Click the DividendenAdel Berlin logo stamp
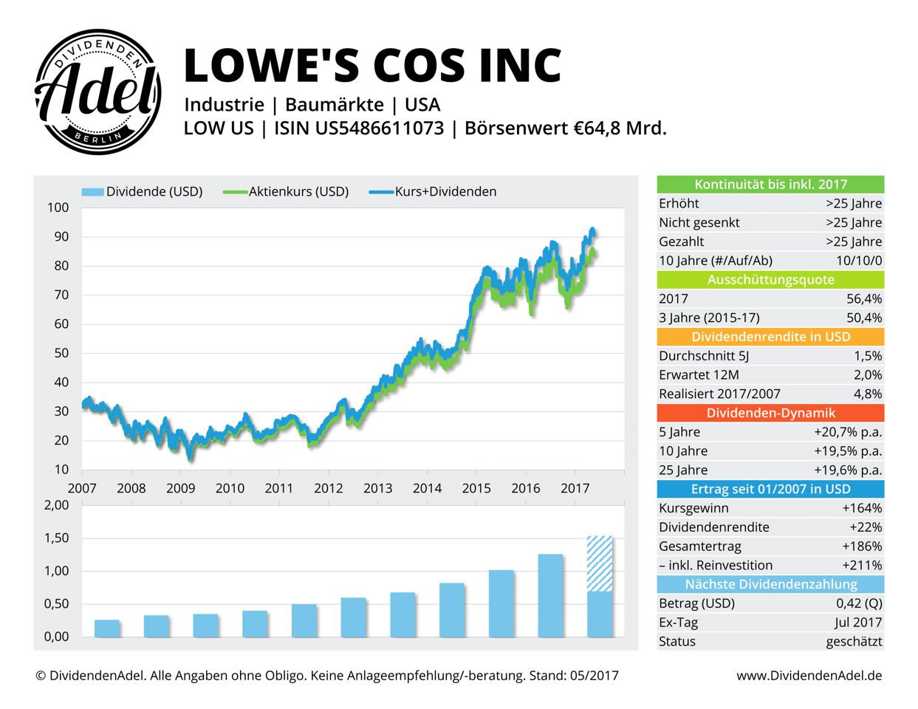Screen dimensions: 918x709 [98, 89]
